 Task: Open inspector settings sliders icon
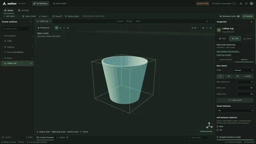point(252,22)
